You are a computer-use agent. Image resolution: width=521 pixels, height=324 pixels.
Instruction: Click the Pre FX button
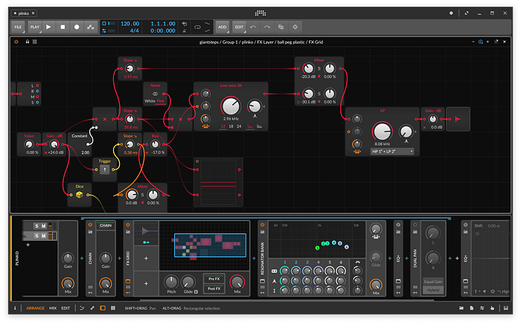(x=214, y=279)
